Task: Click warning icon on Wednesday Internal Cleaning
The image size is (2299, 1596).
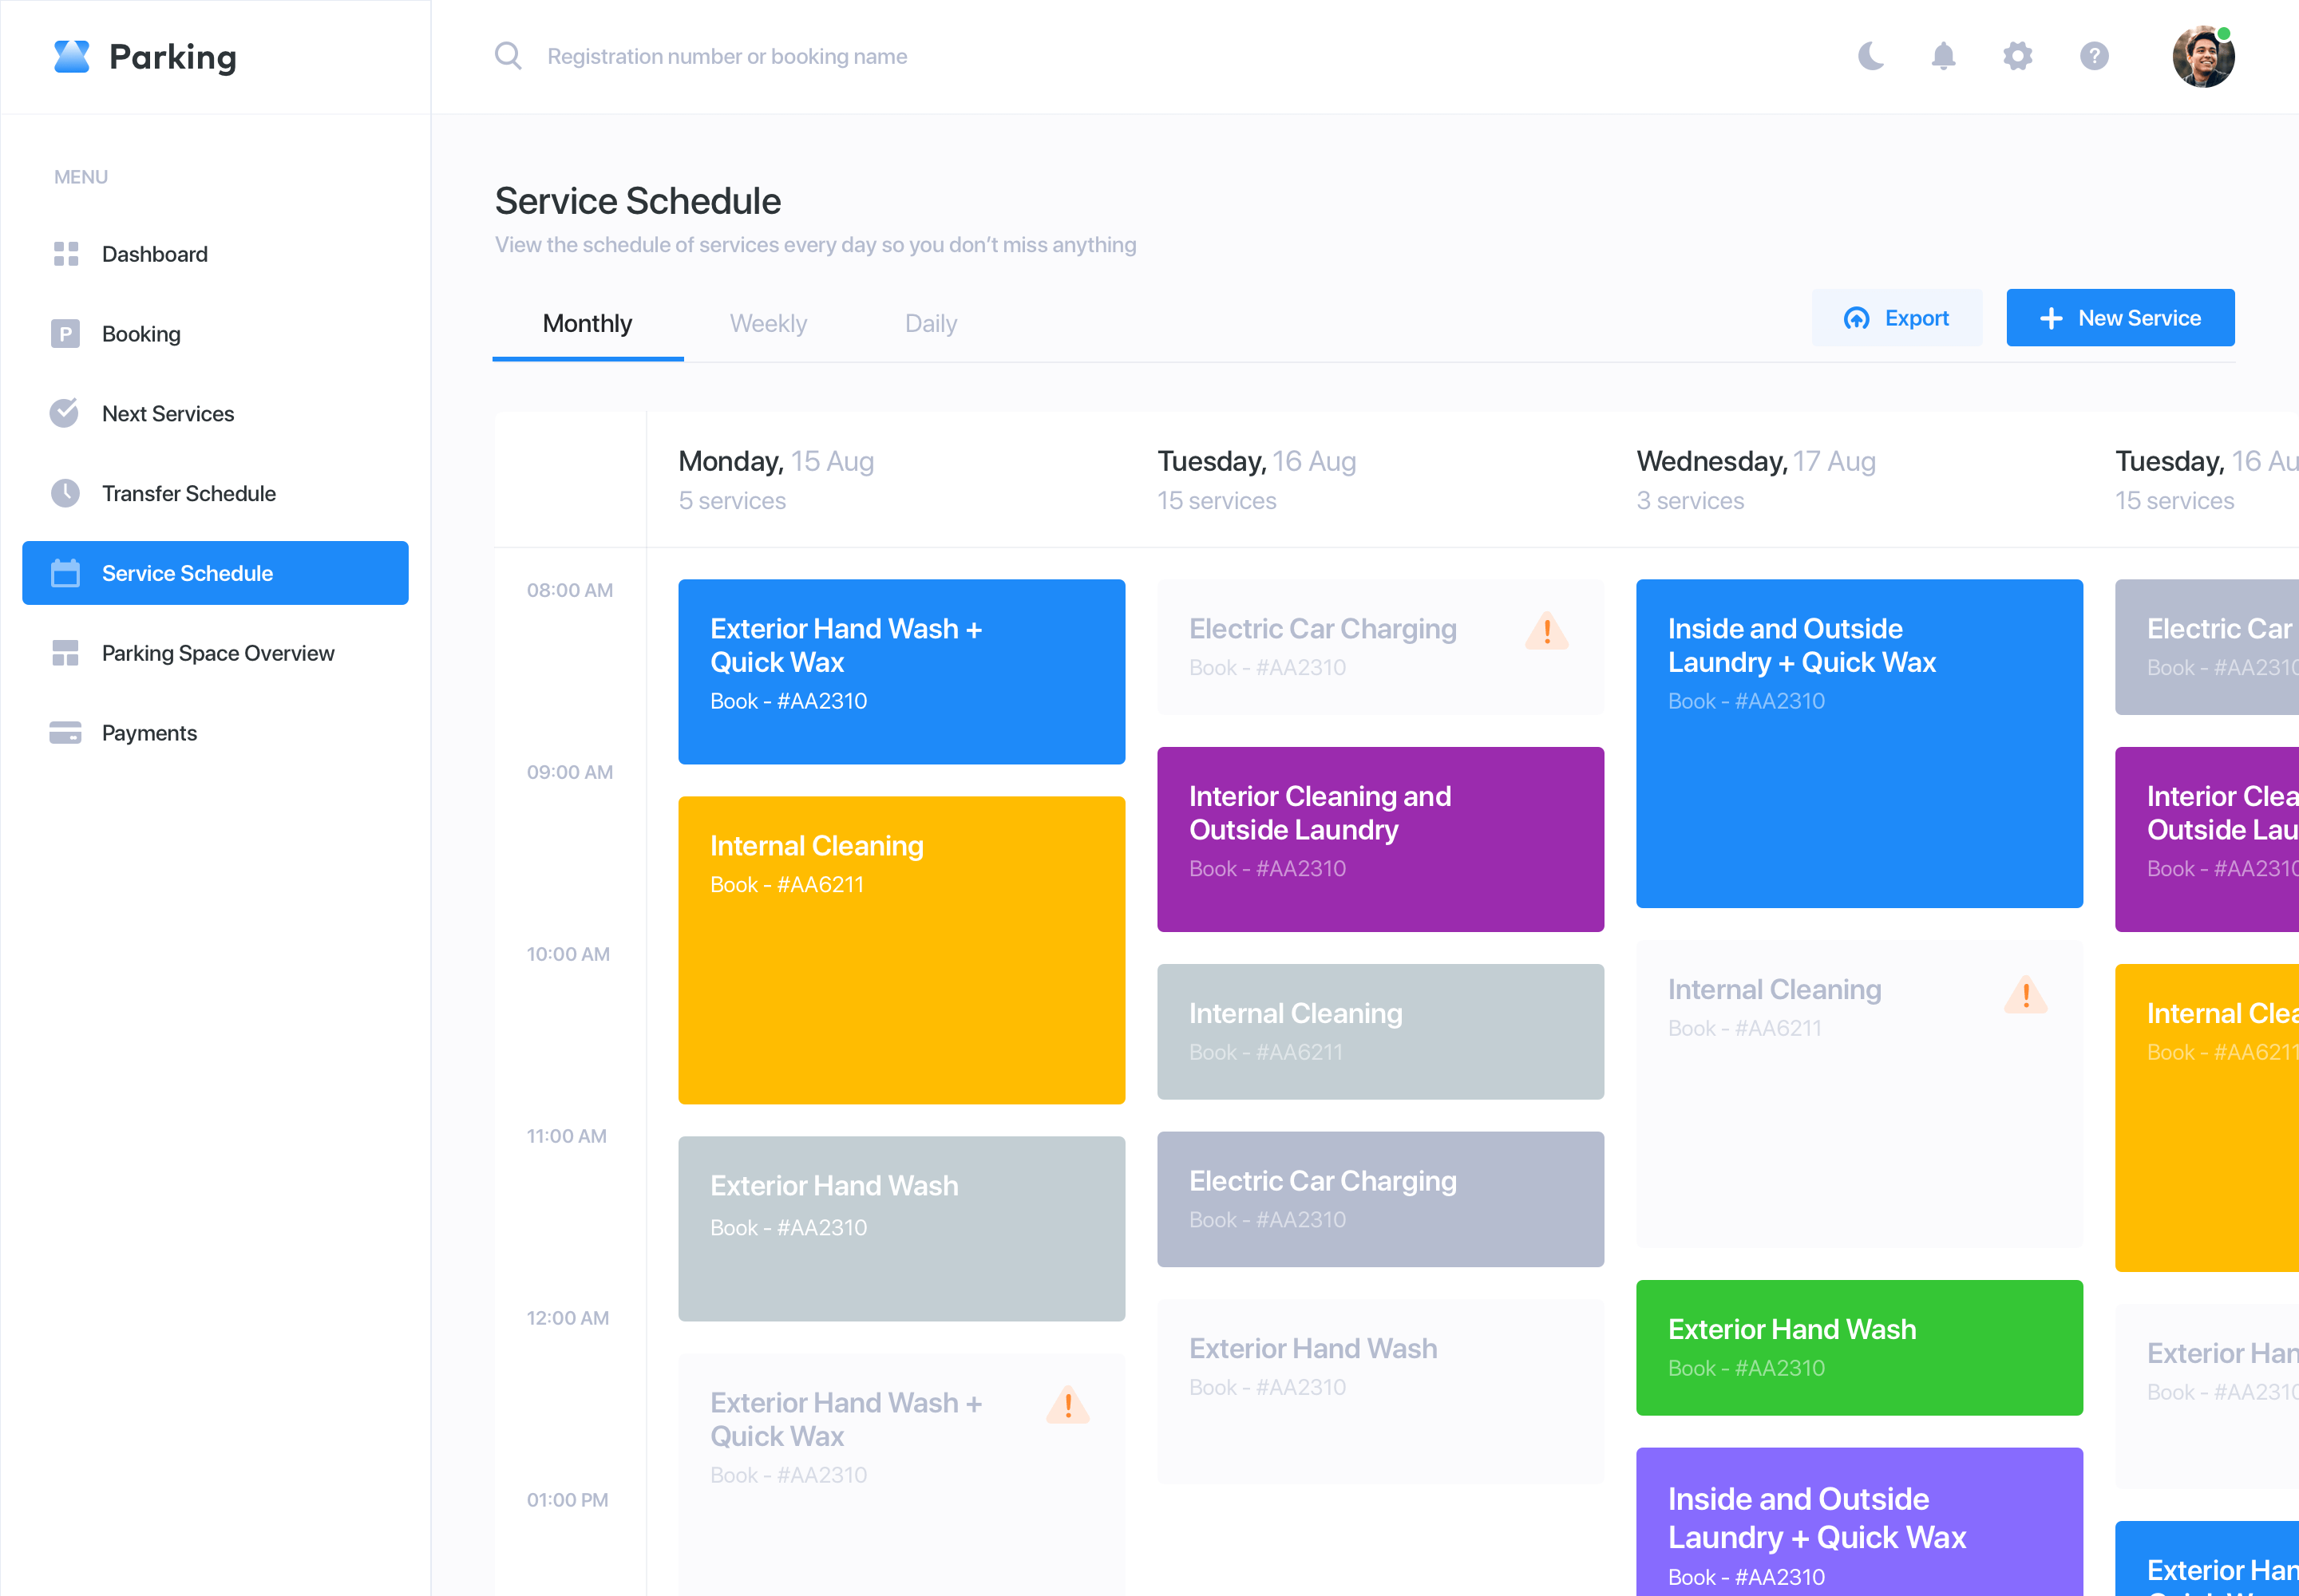Action: tap(2027, 995)
